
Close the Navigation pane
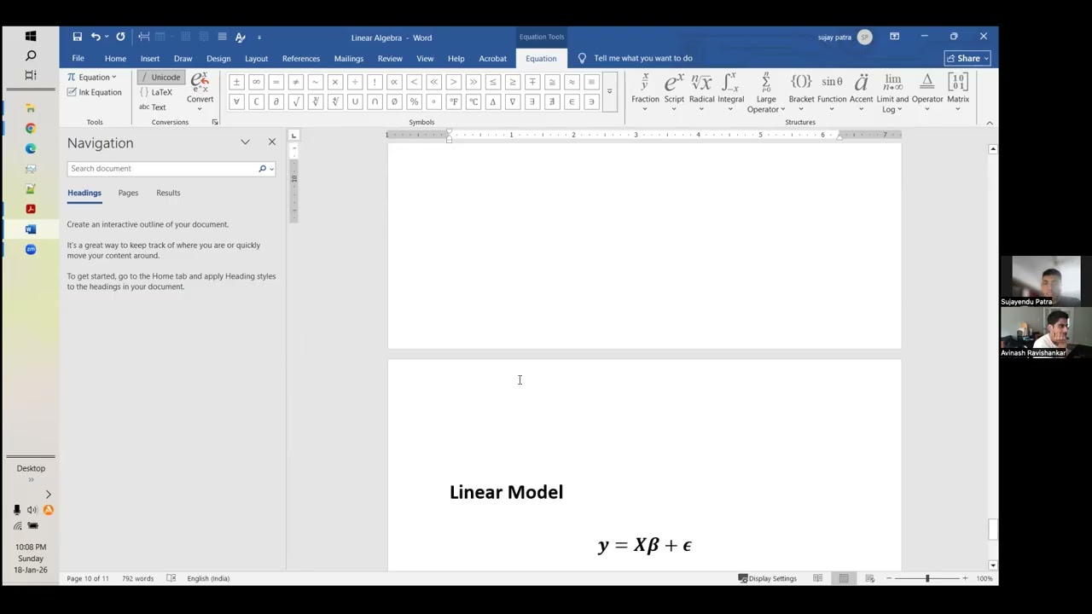(272, 142)
